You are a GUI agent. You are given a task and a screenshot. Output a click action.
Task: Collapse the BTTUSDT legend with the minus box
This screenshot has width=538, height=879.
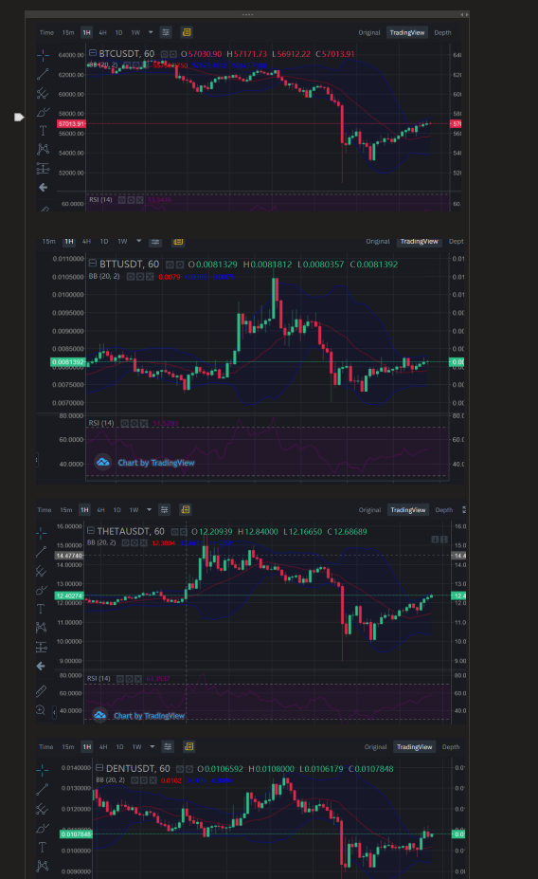point(93,263)
